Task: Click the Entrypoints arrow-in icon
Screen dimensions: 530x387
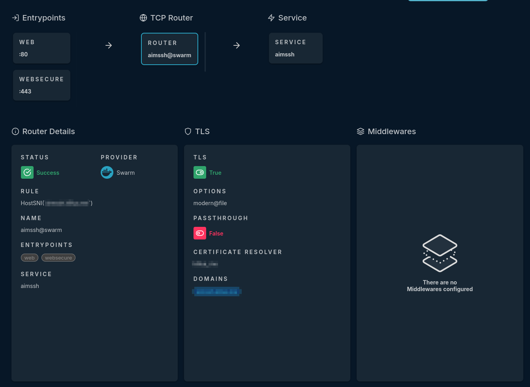Action: 15,18
